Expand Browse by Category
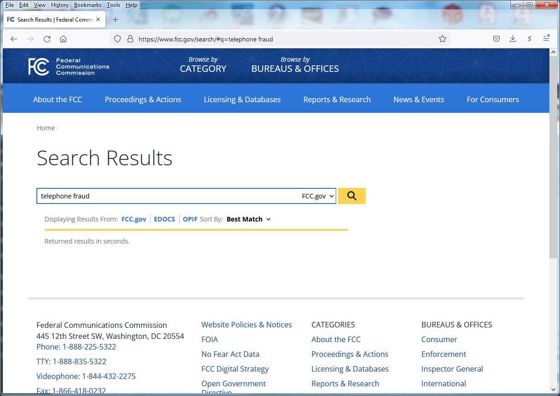 (203, 65)
